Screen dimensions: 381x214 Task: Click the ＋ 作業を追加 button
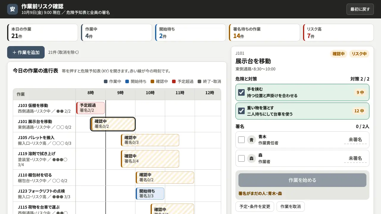[26, 52]
